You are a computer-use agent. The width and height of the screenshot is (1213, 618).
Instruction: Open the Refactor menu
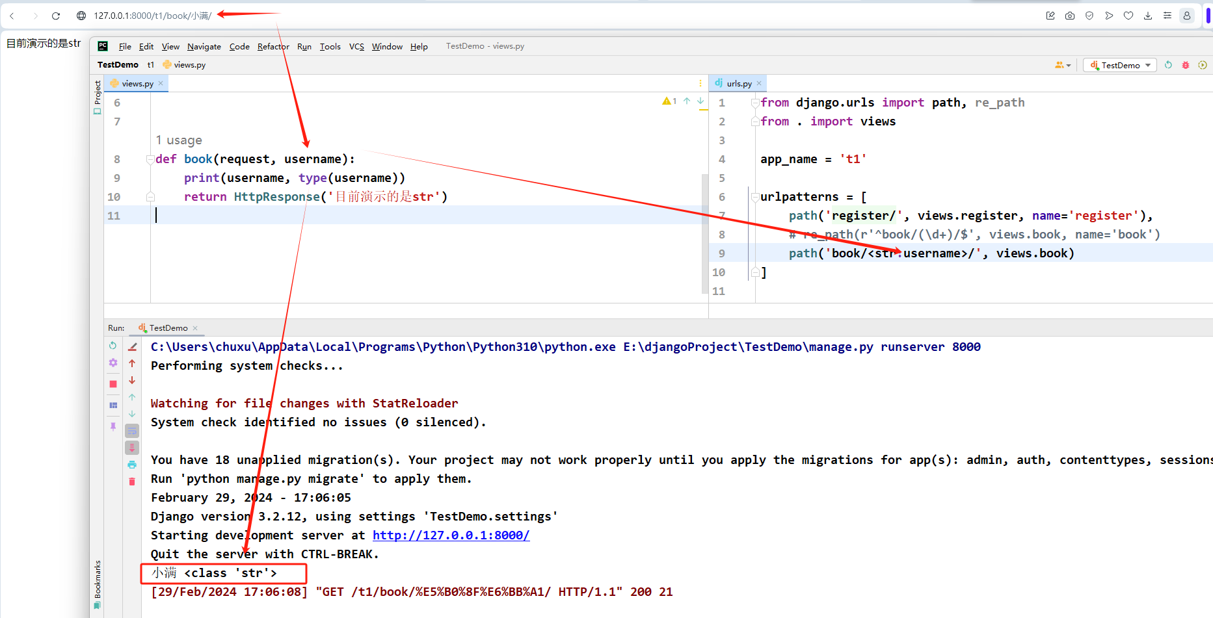point(273,46)
